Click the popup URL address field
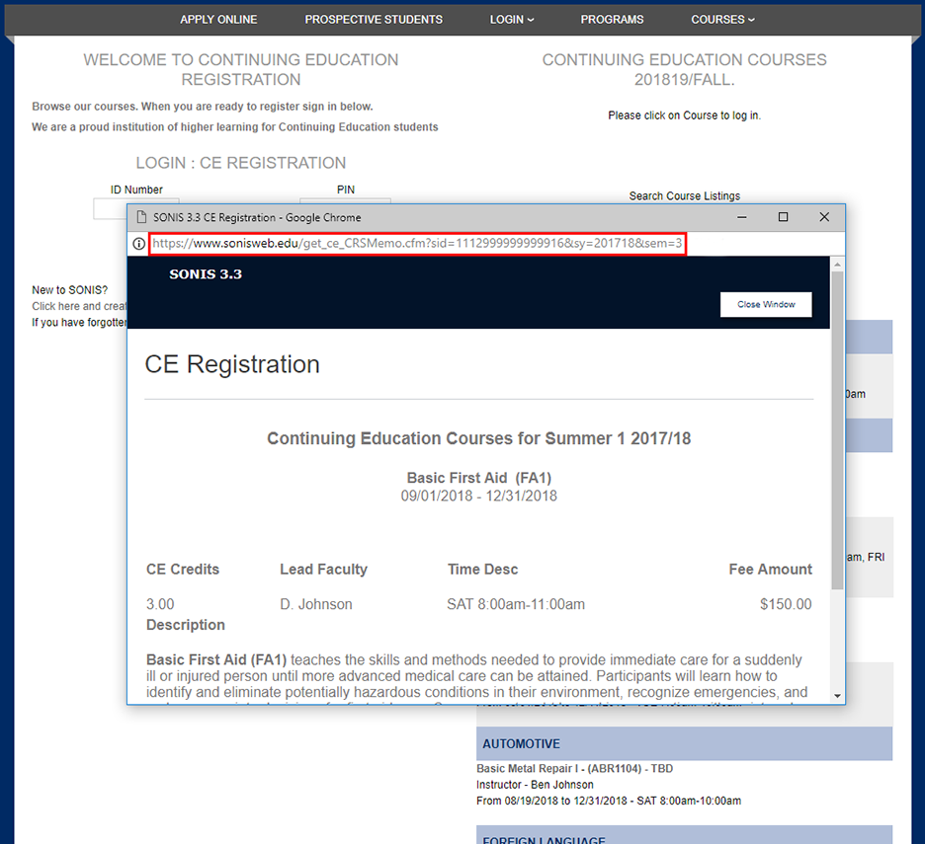 tap(418, 243)
